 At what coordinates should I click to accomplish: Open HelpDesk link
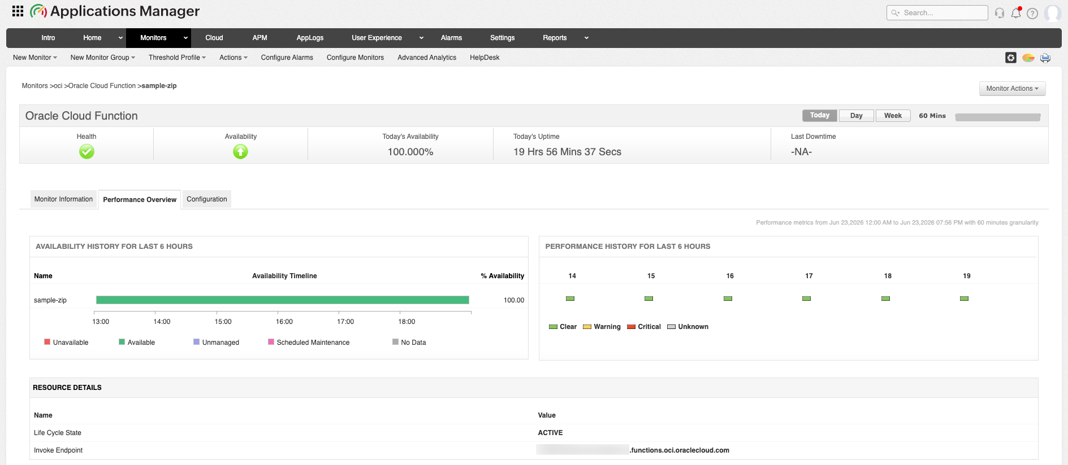point(485,58)
